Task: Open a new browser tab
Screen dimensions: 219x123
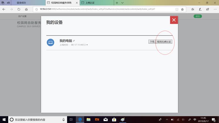Action: point(117,3)
